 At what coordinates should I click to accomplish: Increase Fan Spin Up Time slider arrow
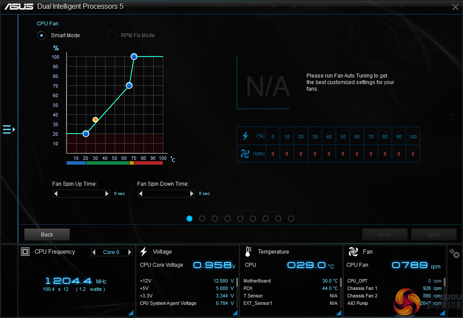tap(107, 194)
